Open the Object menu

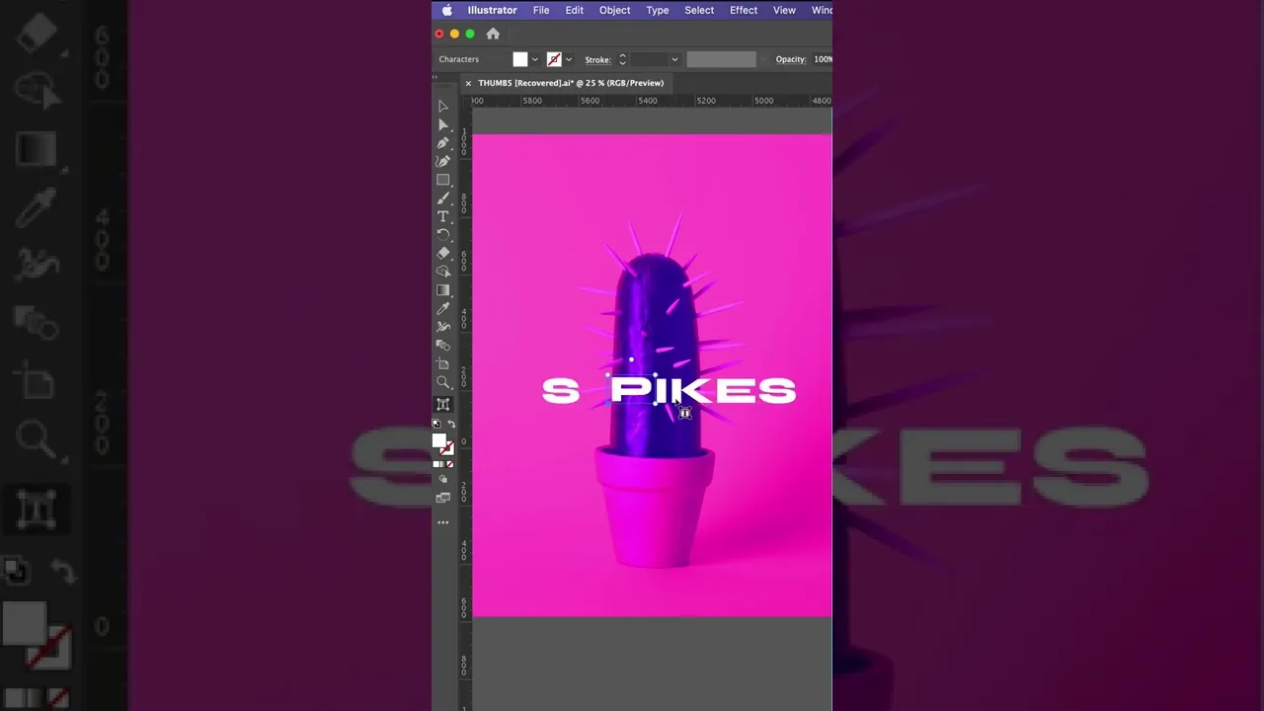(614, 10)
